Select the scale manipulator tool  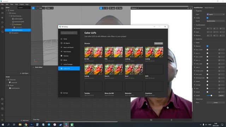coord(107,8)
